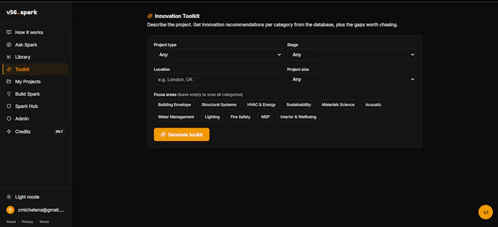Click the Spark Hub shield icon
Image resolution: width=498 pixels, height=227 pixels.
pos(9,106)
